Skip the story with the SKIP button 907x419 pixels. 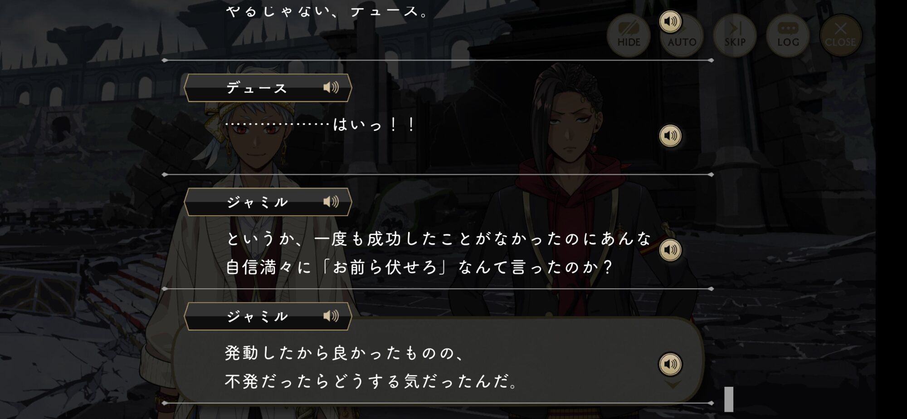(x=735, y=35)
